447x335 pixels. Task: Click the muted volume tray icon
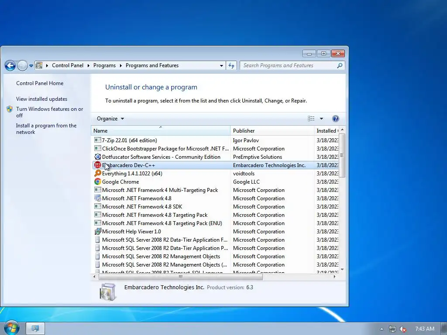point(403,329)
